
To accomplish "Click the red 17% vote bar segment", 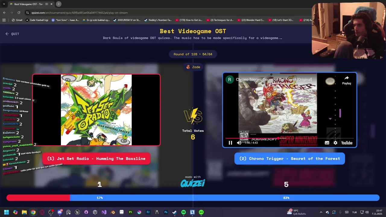I will (38, 198).
